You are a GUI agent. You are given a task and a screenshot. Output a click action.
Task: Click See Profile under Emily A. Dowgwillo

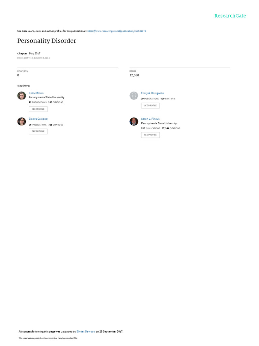click(150, 105)
